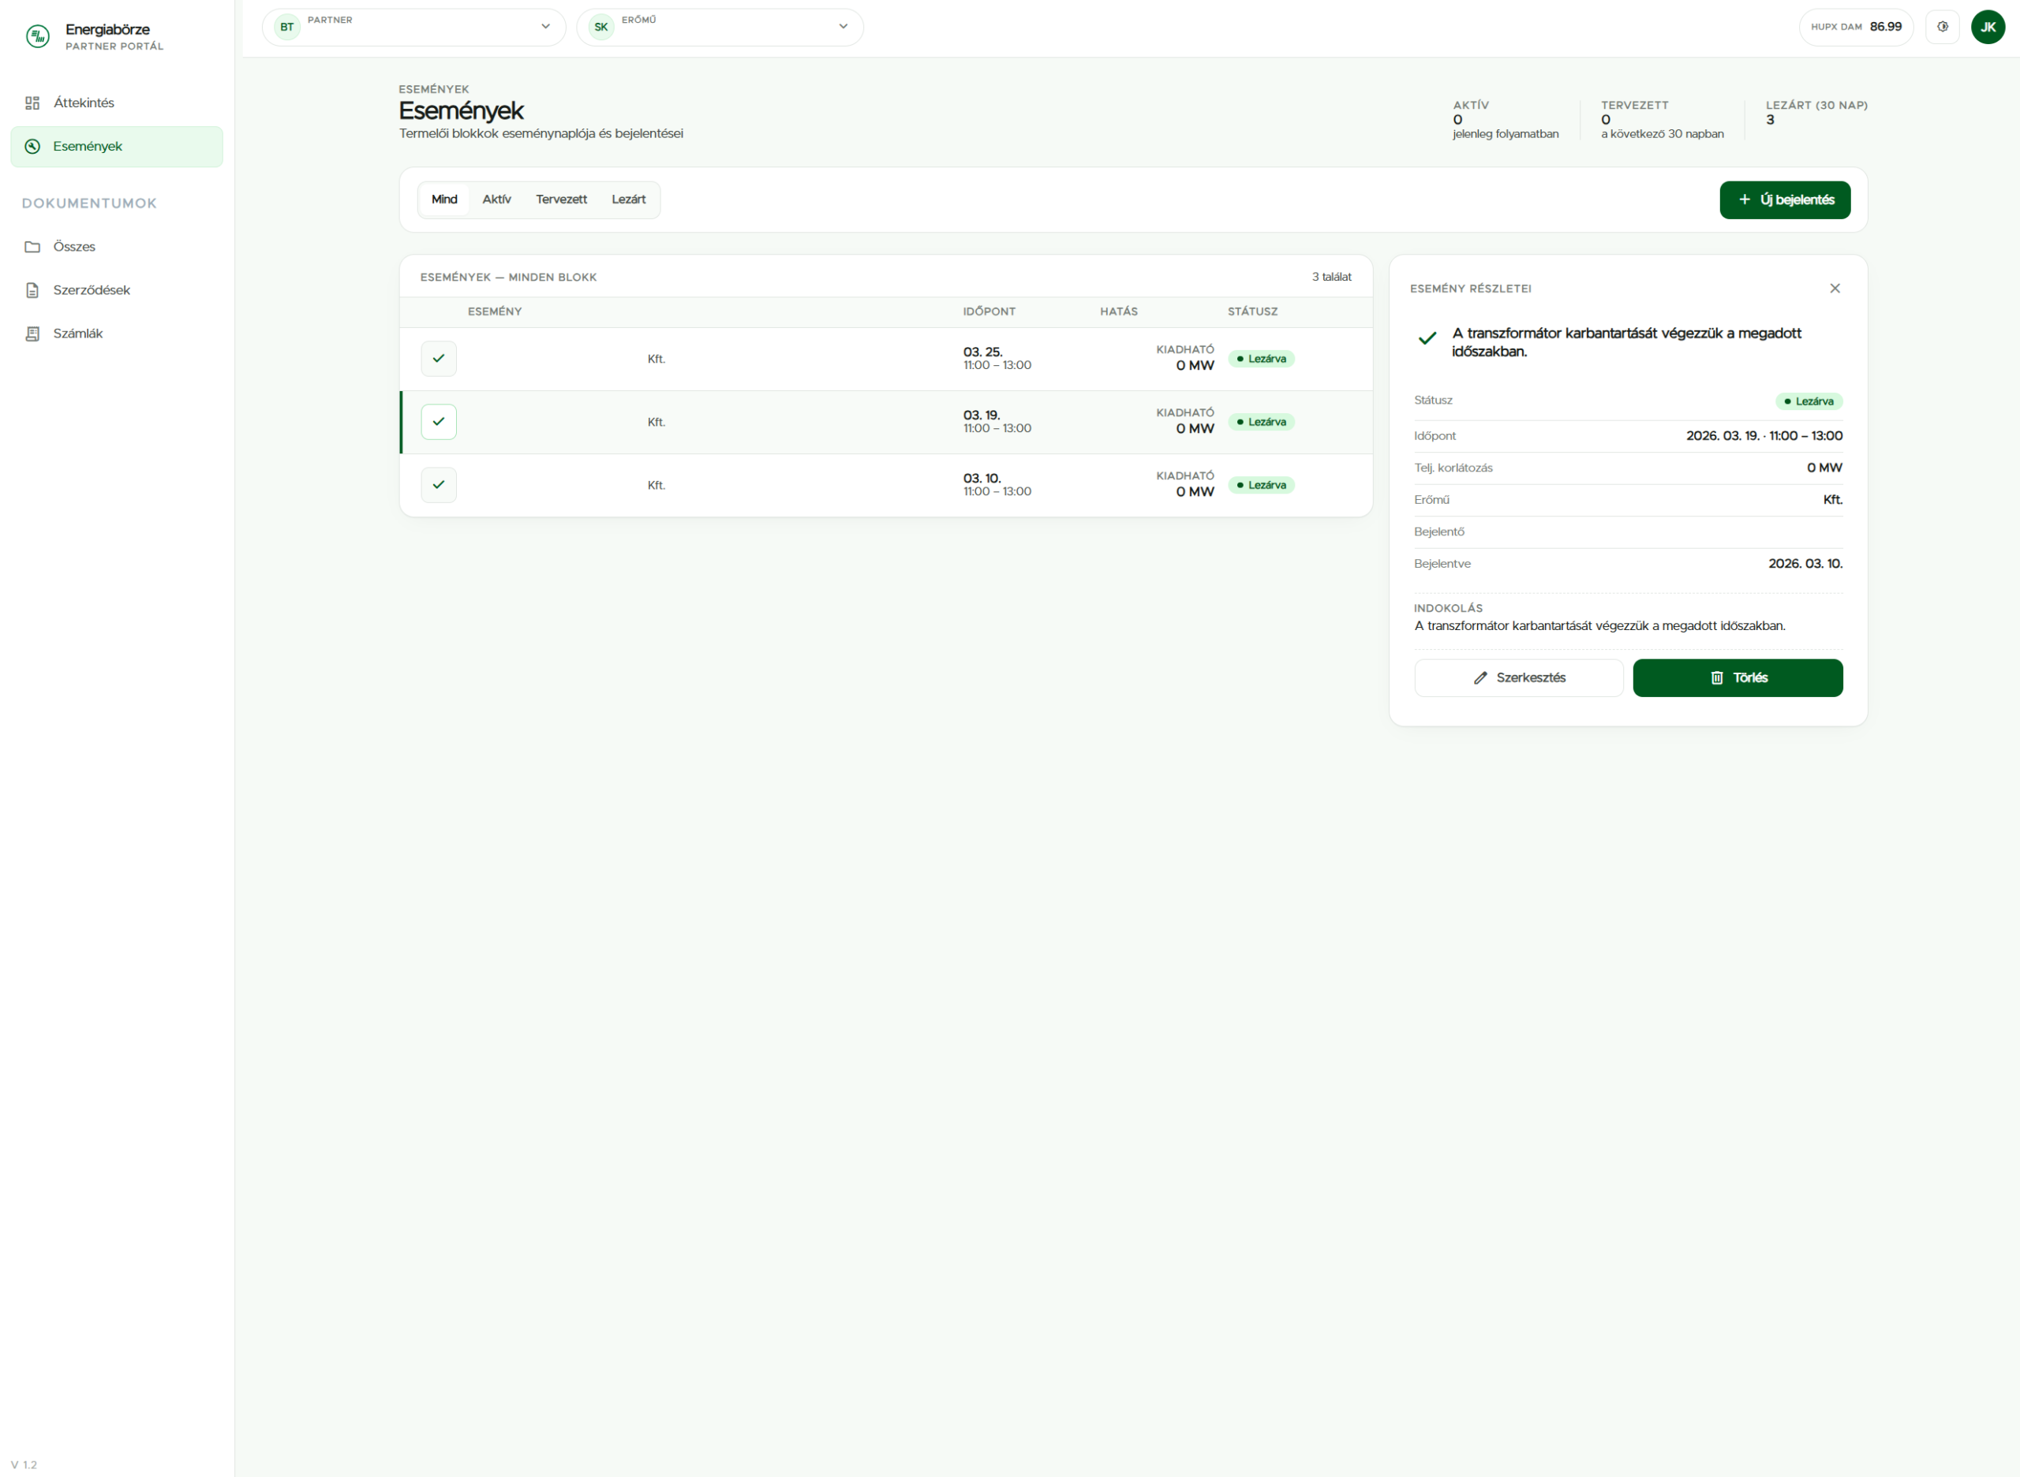Expand the Partner dropdown
The height and width of the screenshot is (1477, 2020).
point(413,27)
